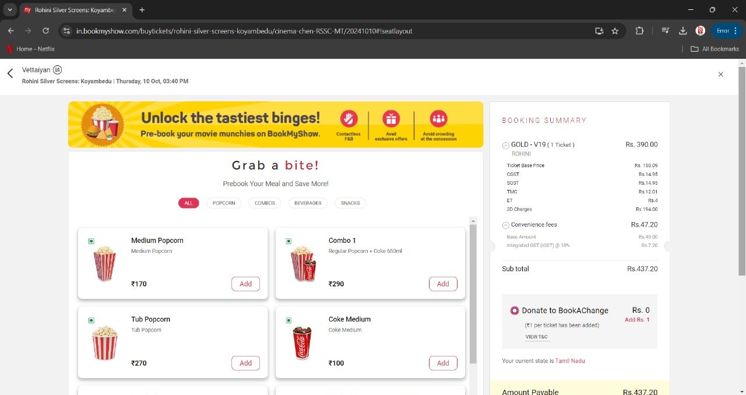Screen dimensions: 746x395
Task: Close the booking page with X icon
Action: [720, 74]
